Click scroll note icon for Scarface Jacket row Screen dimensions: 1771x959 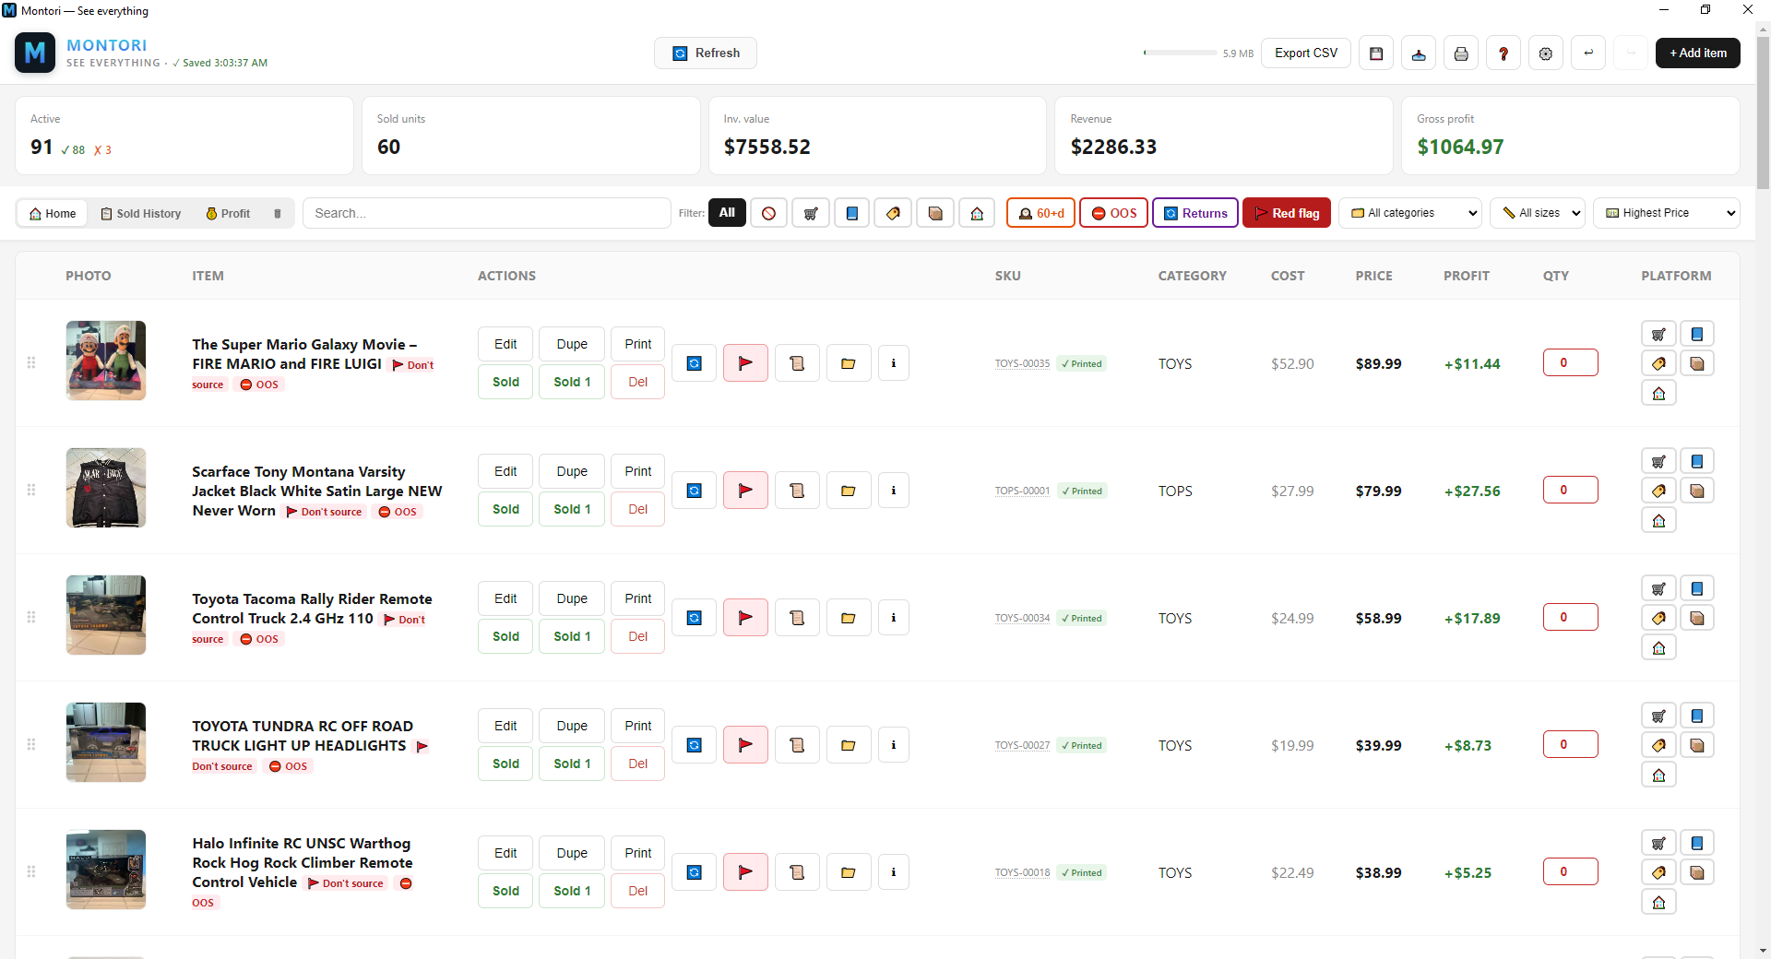point(798,491)
